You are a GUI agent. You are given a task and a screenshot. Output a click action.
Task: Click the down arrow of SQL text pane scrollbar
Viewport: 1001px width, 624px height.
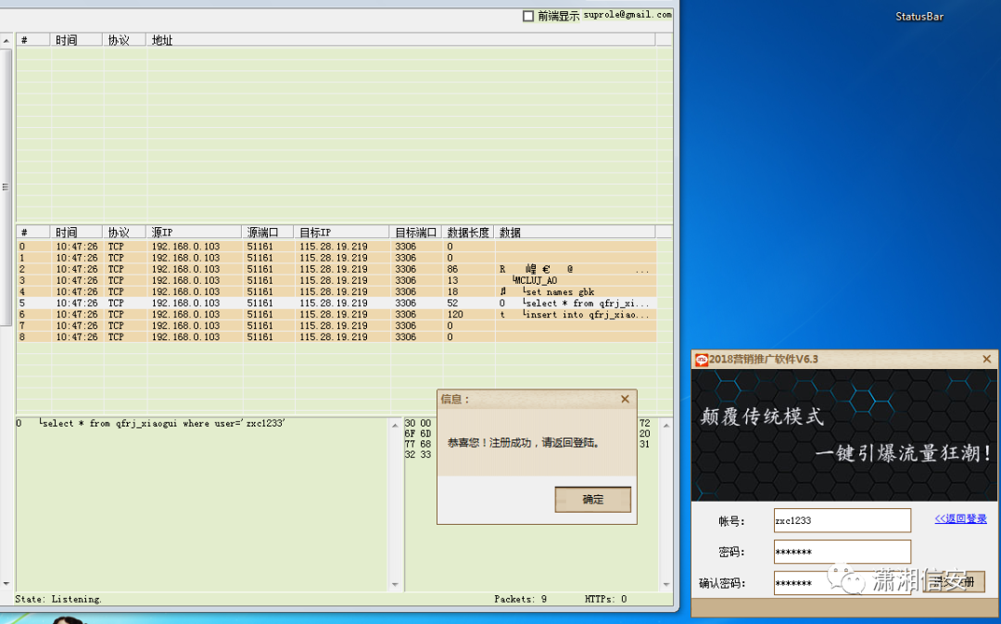pyautogui.click(x=395, y=584)
